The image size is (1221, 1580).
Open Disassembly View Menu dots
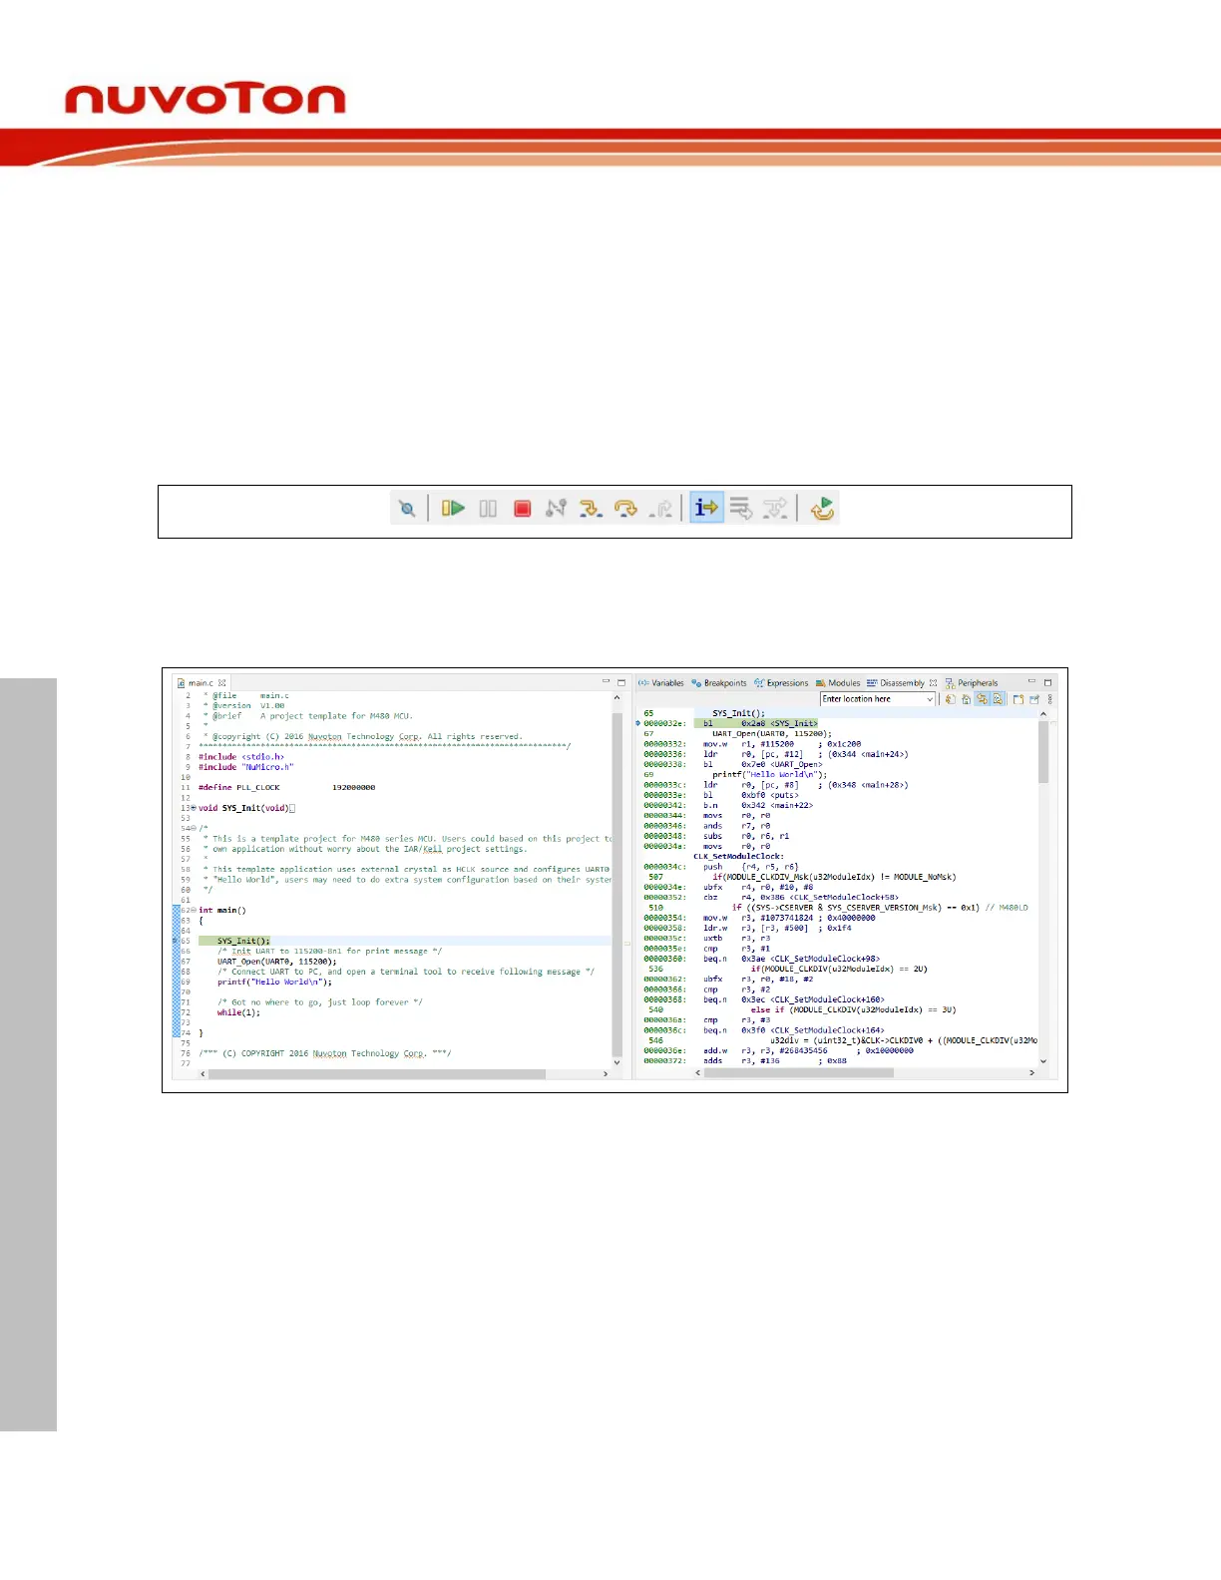(1050, 699)
